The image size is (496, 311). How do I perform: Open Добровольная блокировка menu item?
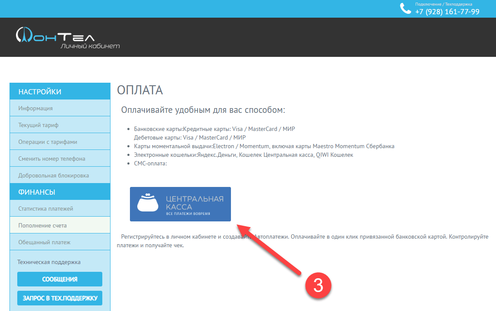click(x=60, y=175)
